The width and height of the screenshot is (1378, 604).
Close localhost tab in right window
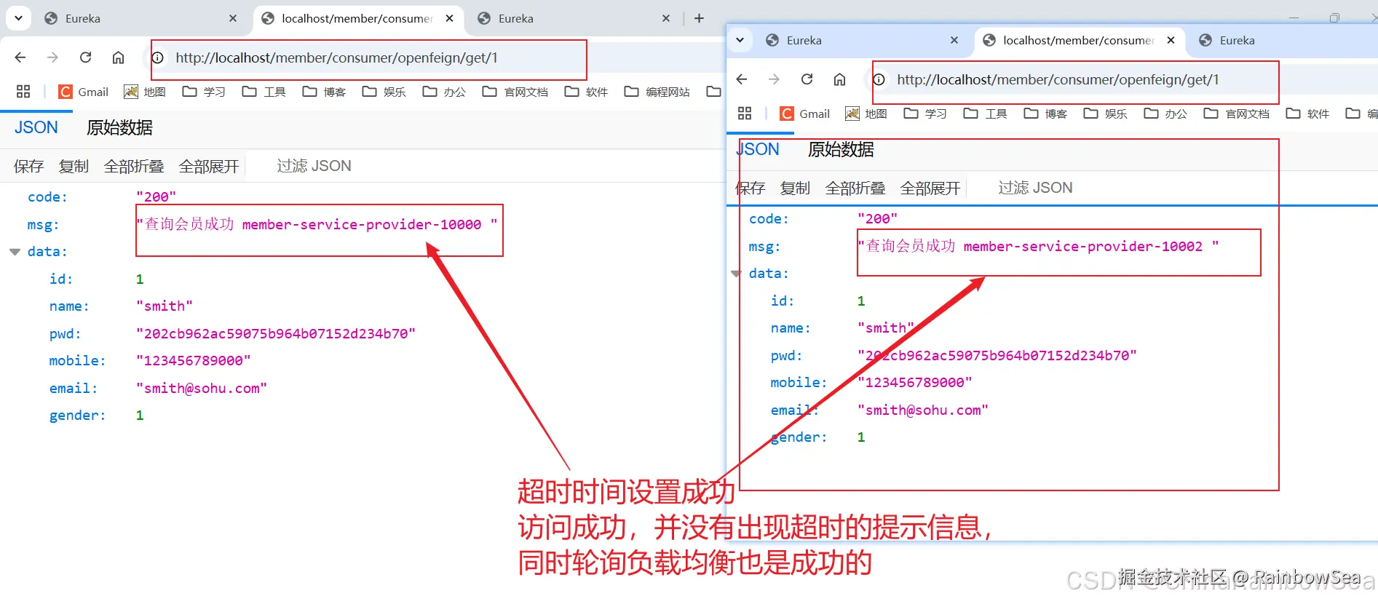(x=1171, y=40)
